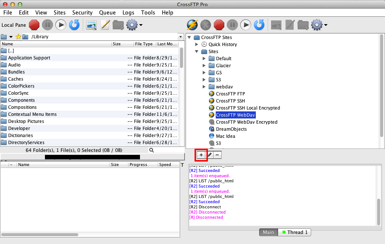Open the Edit menu
The image size is (385, 244).
23,13
